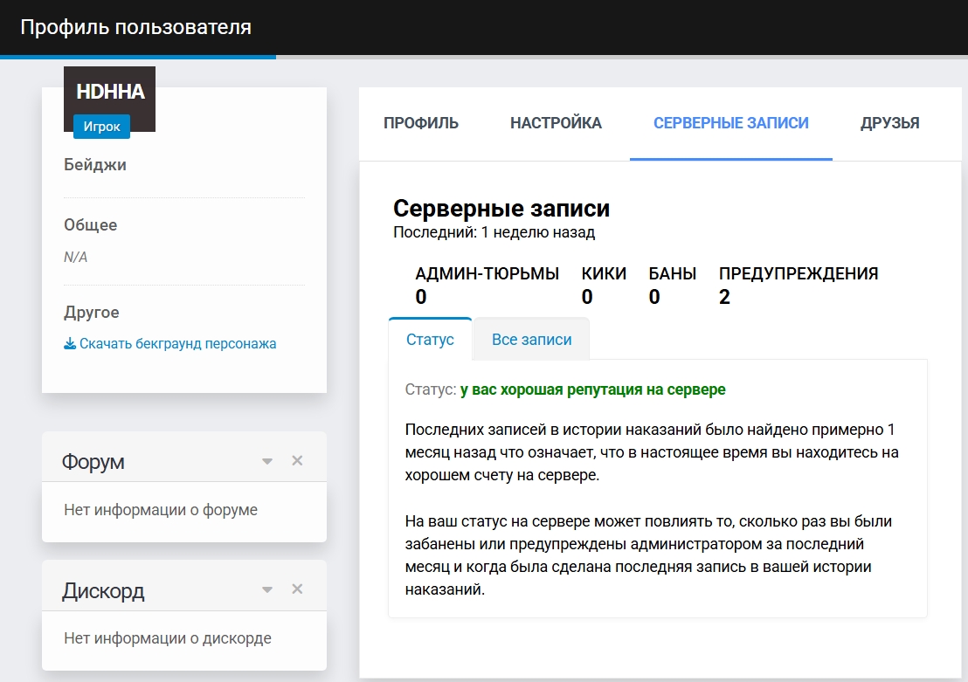Close the Дискорд panel
This screenshot has width=968, height=682.
pyautogui.click(x=297, y=589)
